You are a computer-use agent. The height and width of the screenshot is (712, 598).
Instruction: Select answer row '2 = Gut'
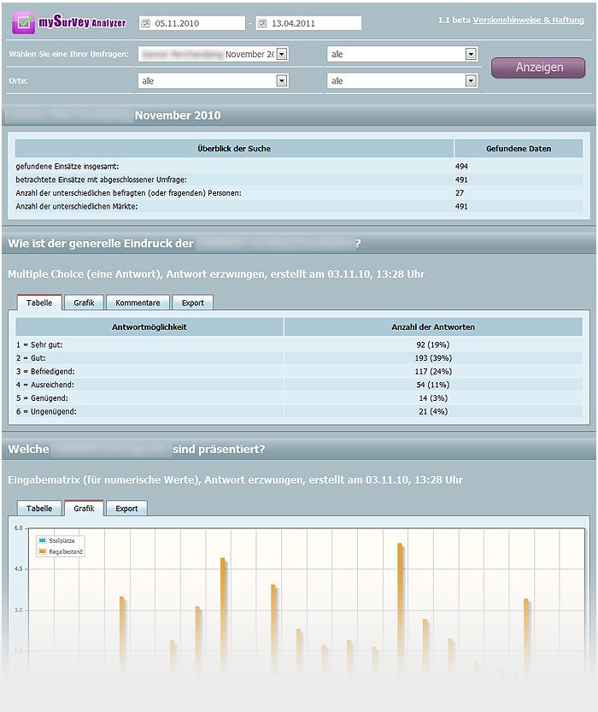click(x=299, y=358)
